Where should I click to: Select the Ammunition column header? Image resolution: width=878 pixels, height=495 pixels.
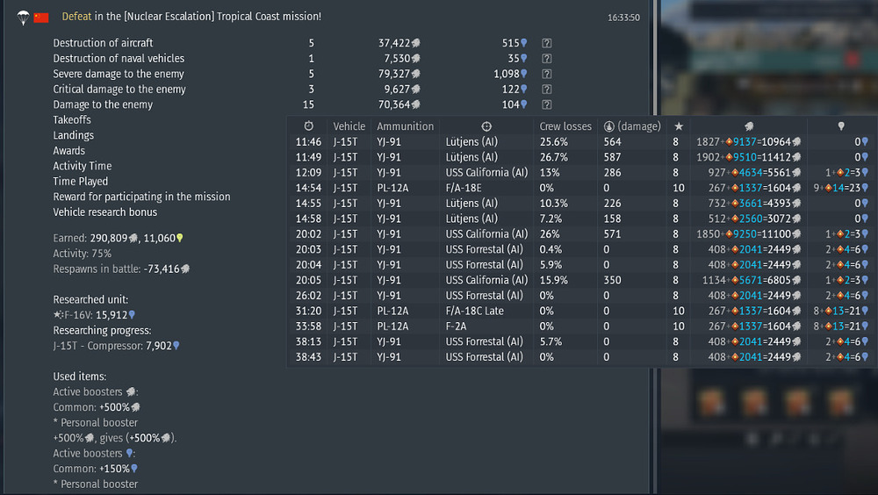(x=405, y=126)
